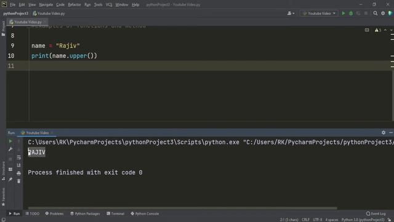Open the Help menu
This screenshot has height=222, width=394.
tap(135, 4)
